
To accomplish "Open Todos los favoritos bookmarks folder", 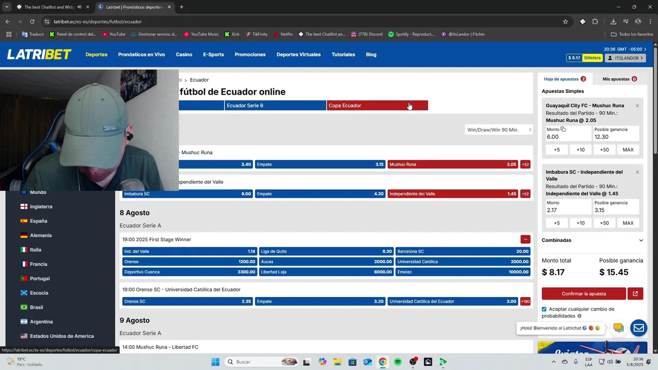I will pyautogui.click(x=632, y=34).
